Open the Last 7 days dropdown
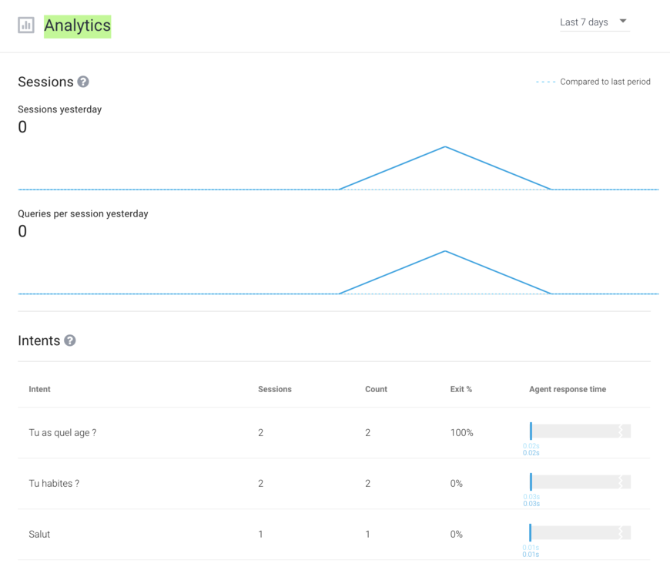670x567 pixels. coord(585,22)
